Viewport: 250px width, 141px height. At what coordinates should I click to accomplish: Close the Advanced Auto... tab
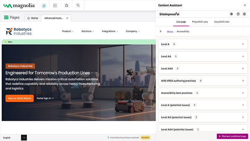tap(67, 18)
